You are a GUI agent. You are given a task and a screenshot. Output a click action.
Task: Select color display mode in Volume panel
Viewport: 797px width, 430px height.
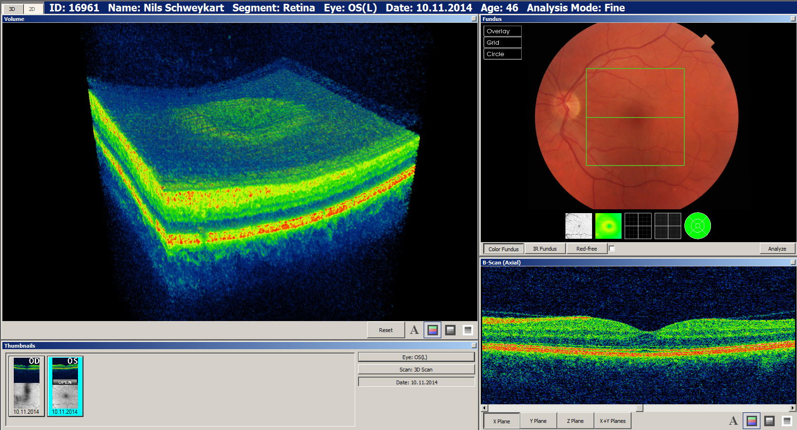432,330
